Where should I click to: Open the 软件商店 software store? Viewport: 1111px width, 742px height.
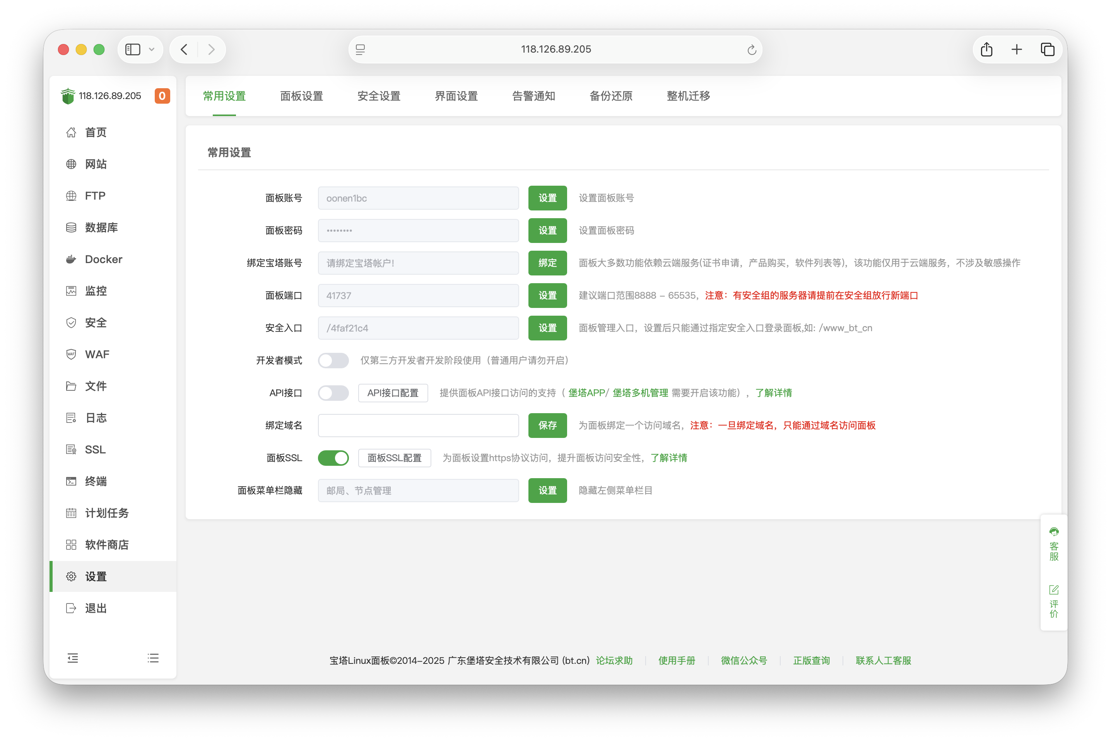tap(106, 545)
